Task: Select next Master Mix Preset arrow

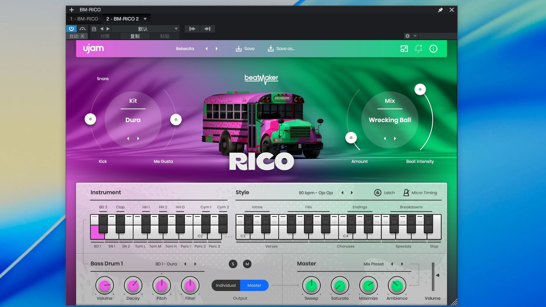Action: coord(402,264)
